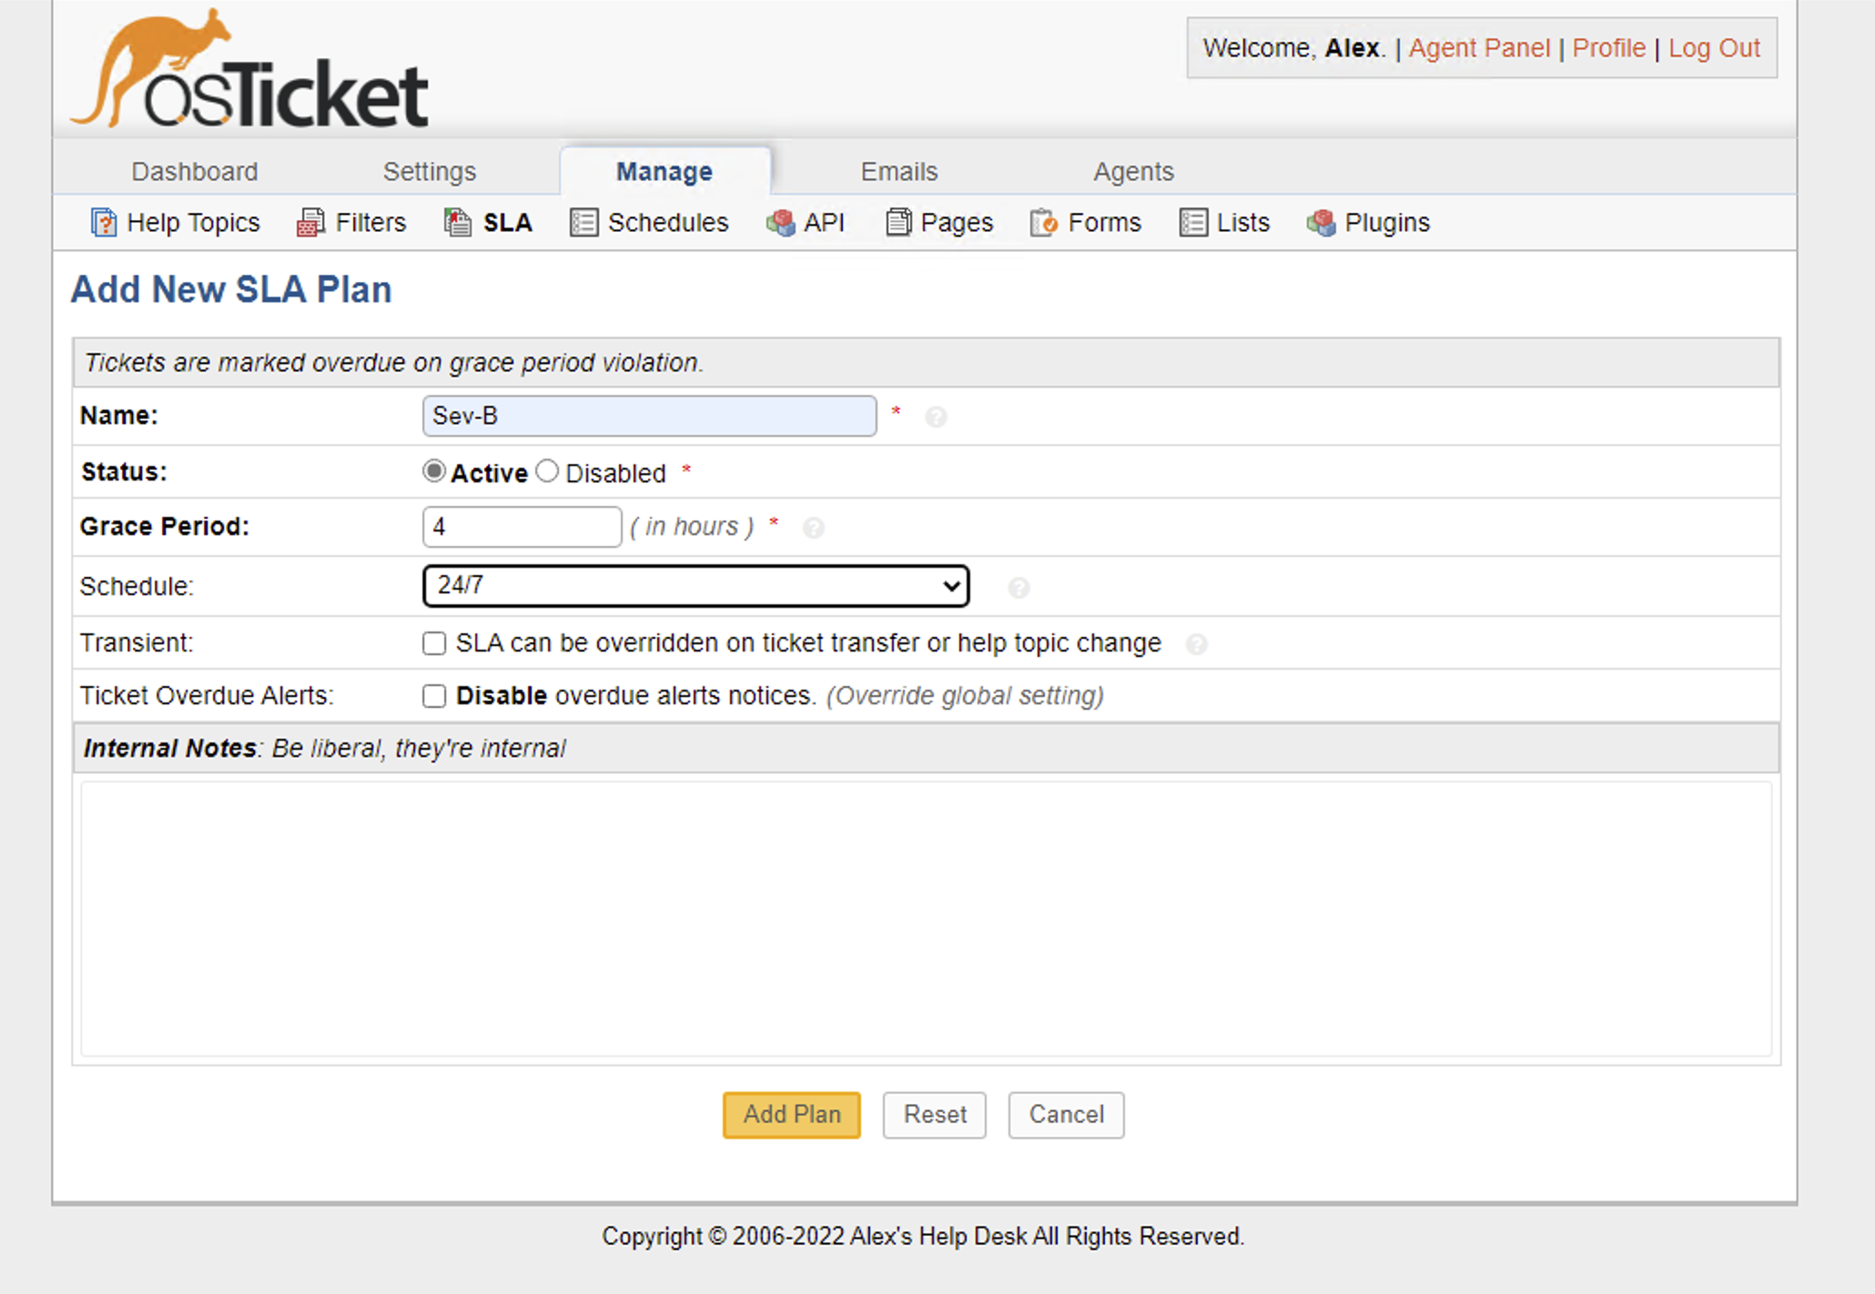Enable the Transient SLA override checkbox
The image size is (1875, 1294).
(434, 643)
